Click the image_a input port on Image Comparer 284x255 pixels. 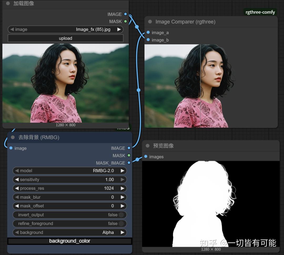point(148,33)
